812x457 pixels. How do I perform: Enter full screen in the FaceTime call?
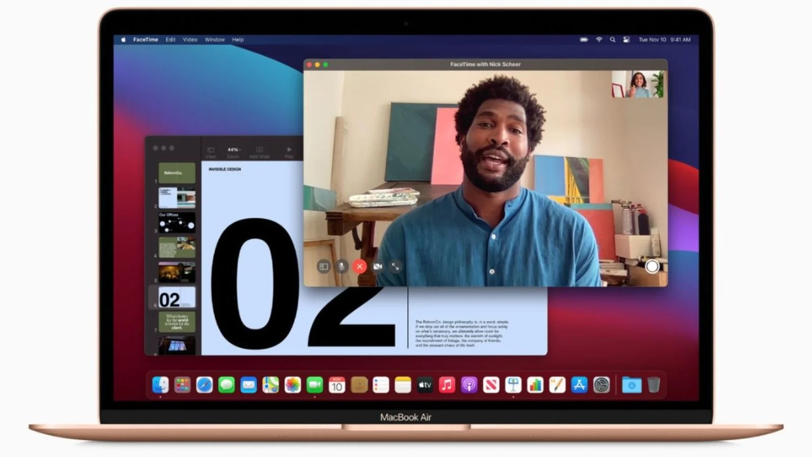tap(396, 266)
